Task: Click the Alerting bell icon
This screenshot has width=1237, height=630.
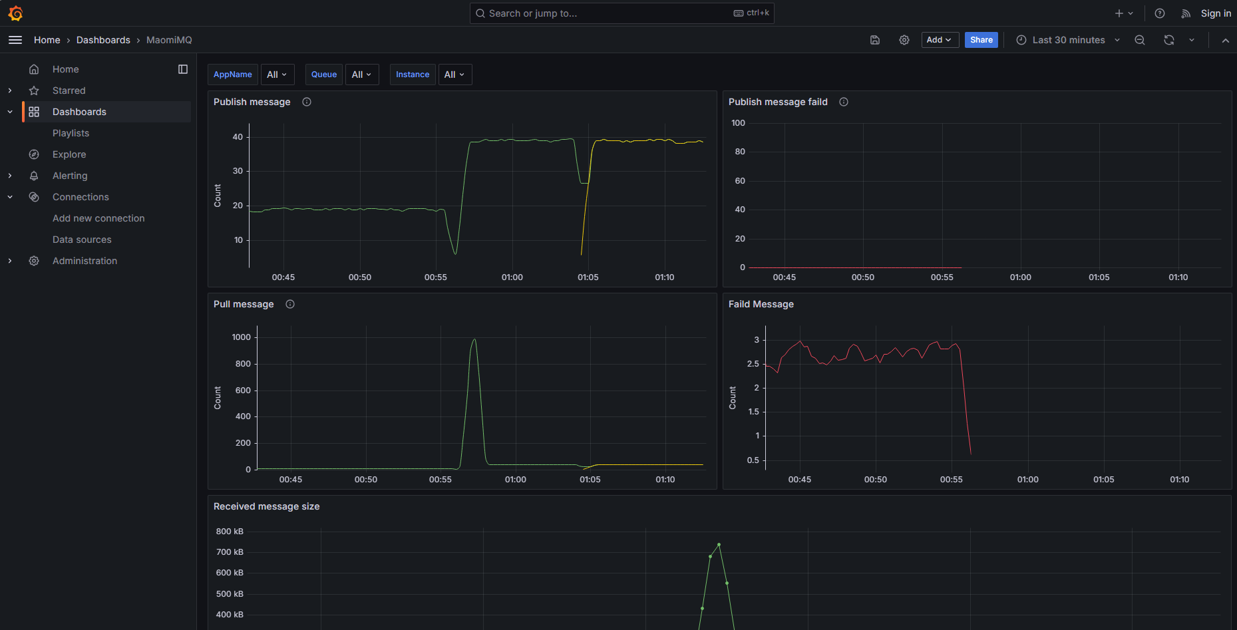Action: pos(34,176)
